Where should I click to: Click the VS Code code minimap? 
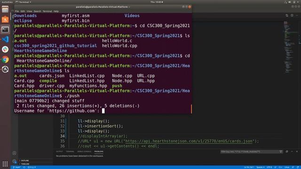click(291, 47)
